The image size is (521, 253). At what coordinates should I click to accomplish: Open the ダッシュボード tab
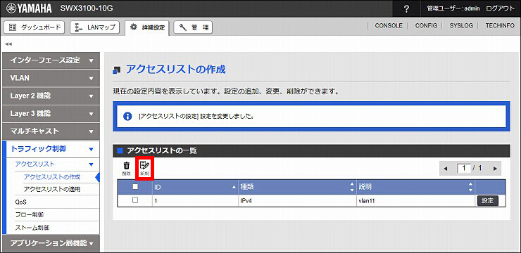(34, 27)
